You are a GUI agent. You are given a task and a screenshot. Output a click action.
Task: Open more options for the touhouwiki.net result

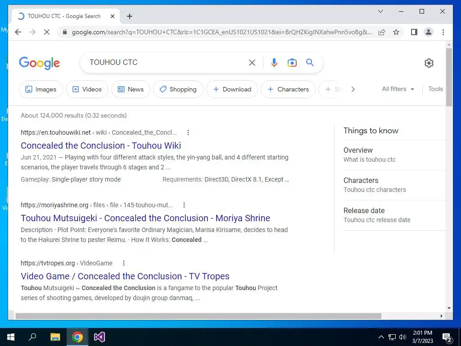tap(188, 132)
